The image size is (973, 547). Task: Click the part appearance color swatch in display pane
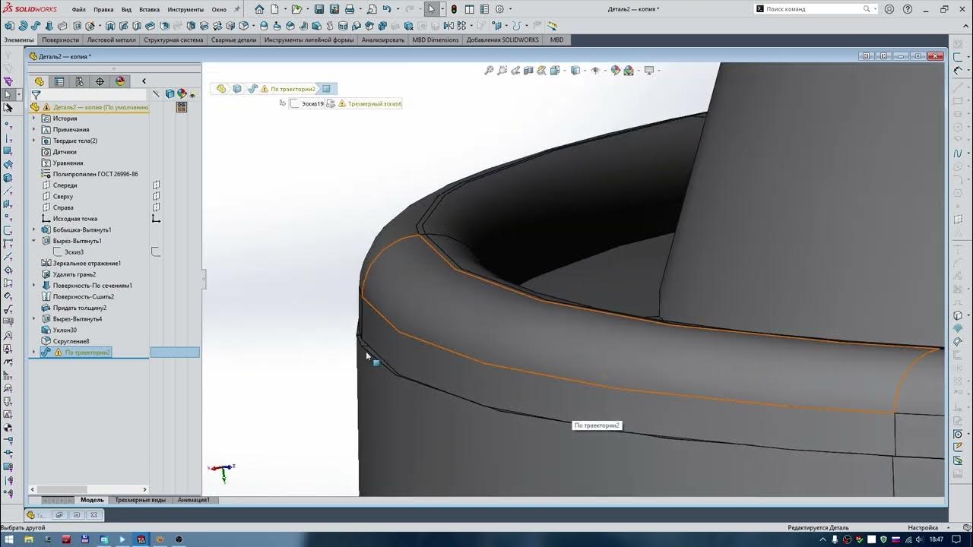pyautogui.click(x=181, y=107)
